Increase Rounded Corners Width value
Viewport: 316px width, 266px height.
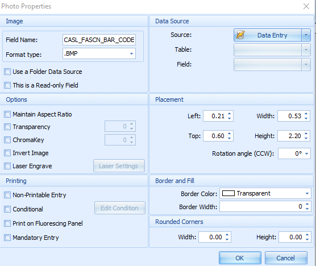[227, 235]
